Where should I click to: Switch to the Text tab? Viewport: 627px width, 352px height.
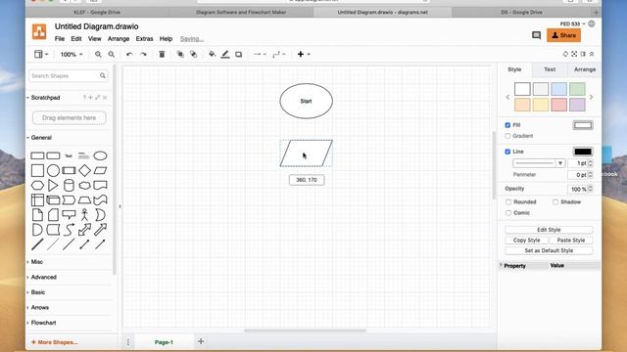(x=550, y=69)
